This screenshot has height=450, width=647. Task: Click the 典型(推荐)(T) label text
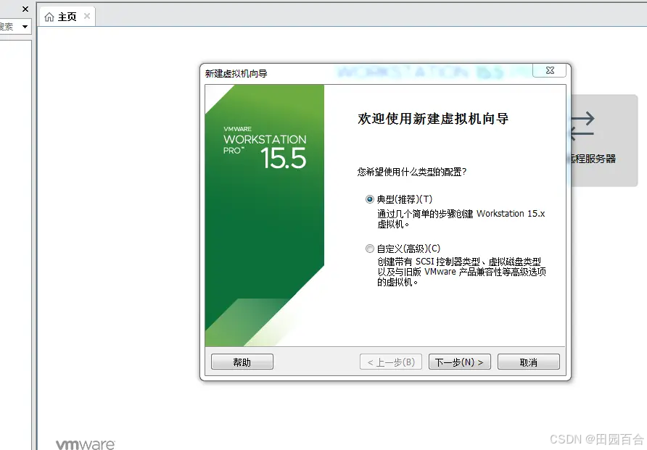pyautogui.click(x=405, y=199)
